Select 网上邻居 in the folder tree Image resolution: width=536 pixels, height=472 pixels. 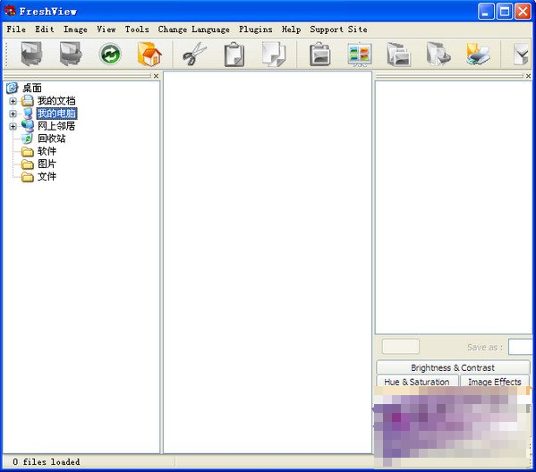56,126
